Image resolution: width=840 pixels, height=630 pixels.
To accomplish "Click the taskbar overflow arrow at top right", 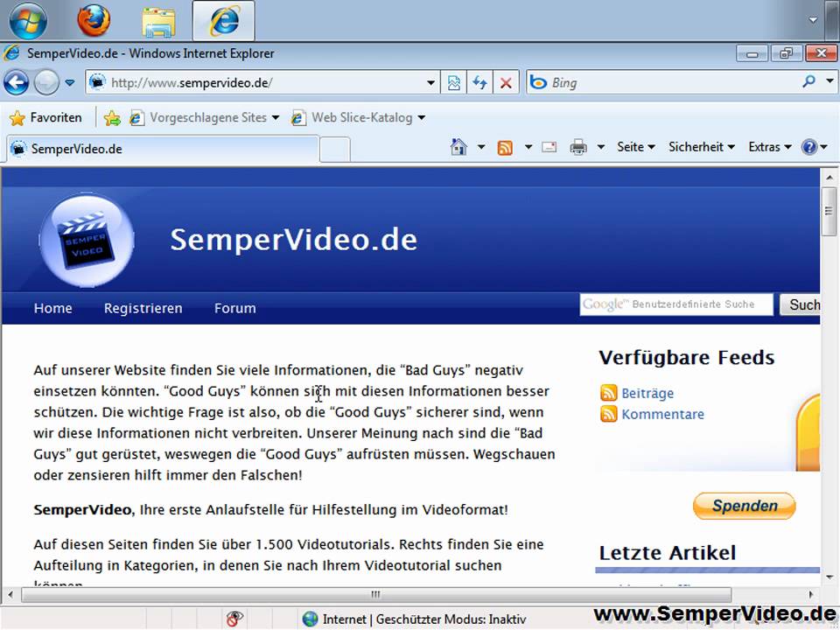I will tap(813, 20).
